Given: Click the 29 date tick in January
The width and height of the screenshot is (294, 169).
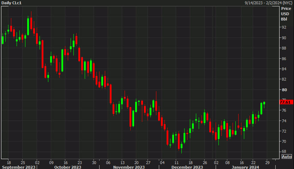Looking at the screenshot, I should click(x=268, y=163).
